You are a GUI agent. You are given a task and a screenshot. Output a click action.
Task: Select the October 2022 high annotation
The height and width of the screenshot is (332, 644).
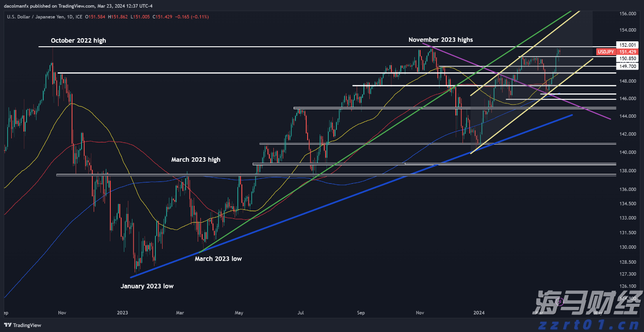(78, 40)
